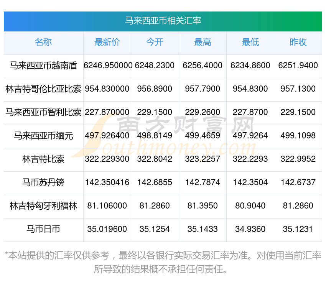Select opening value 142.6855
This screenshot has width=326, height=281.
click(x=155, y=182)
